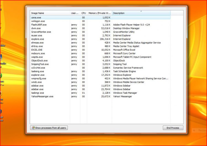Click Windows Task Manager description
207x146 pixels.
(125, 93)
